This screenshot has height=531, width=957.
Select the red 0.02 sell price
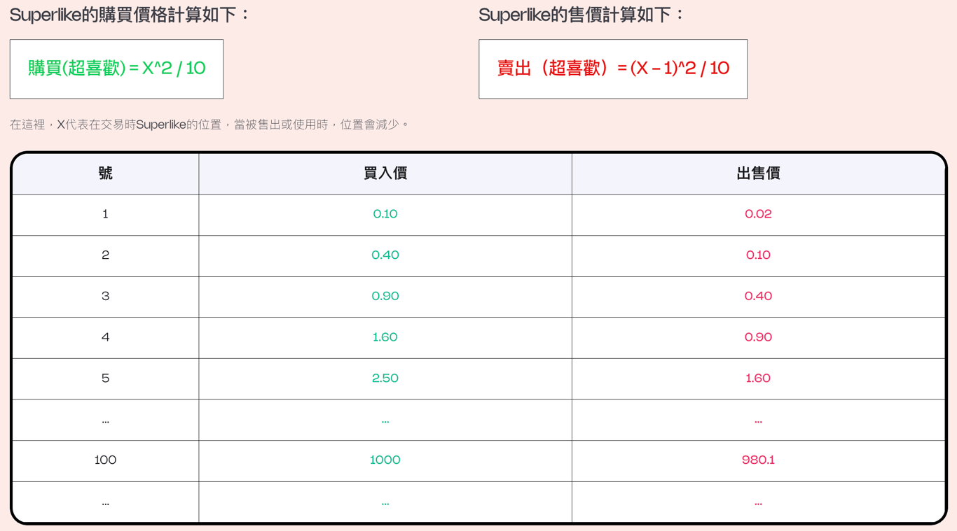(758, 214)
